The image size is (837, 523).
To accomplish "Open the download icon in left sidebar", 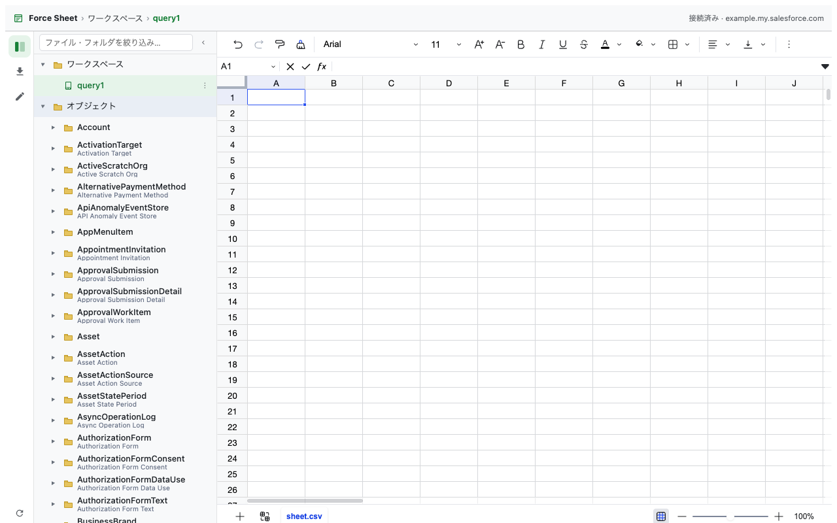I will click(20, 71).
